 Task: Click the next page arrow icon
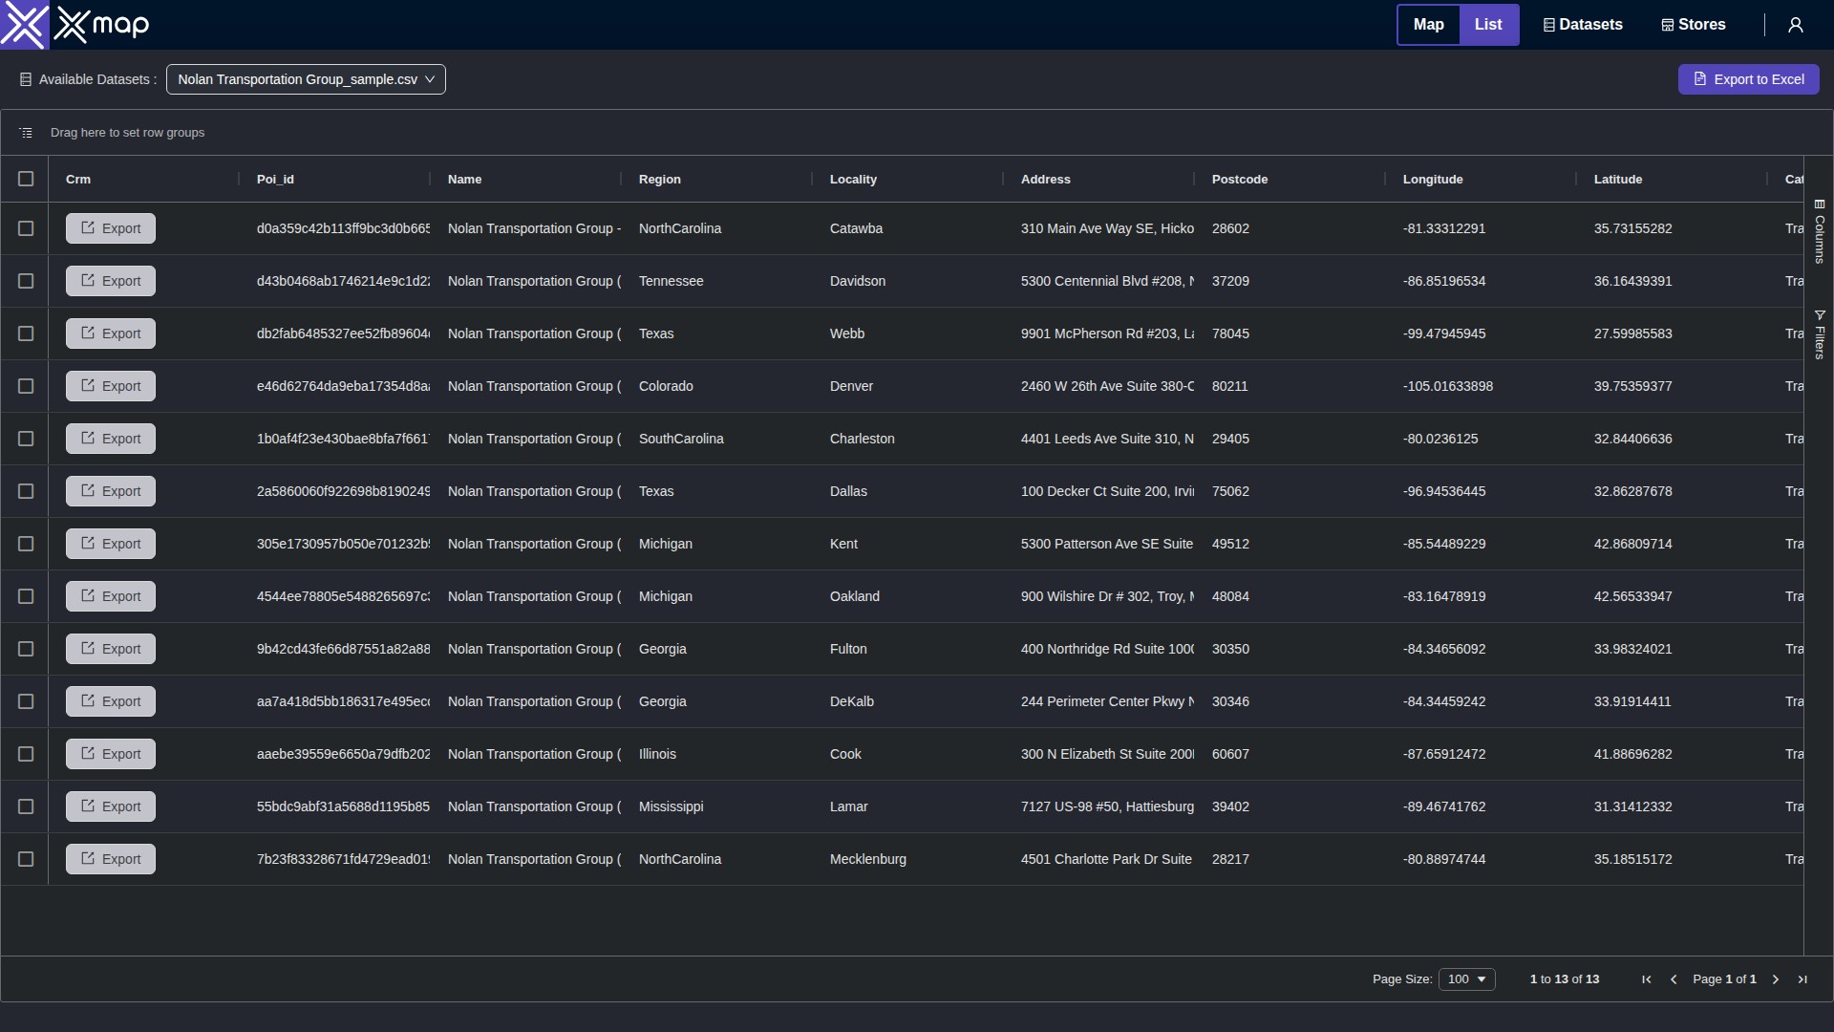[x=1774, y=979]
